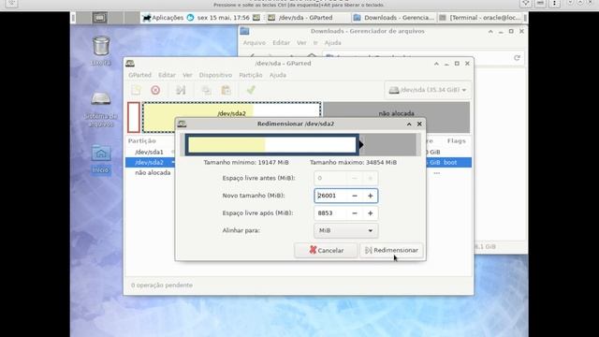599x337 pixels.
Task: Open the Ajuda menu in GParted
Action: (x=278, y=75)
